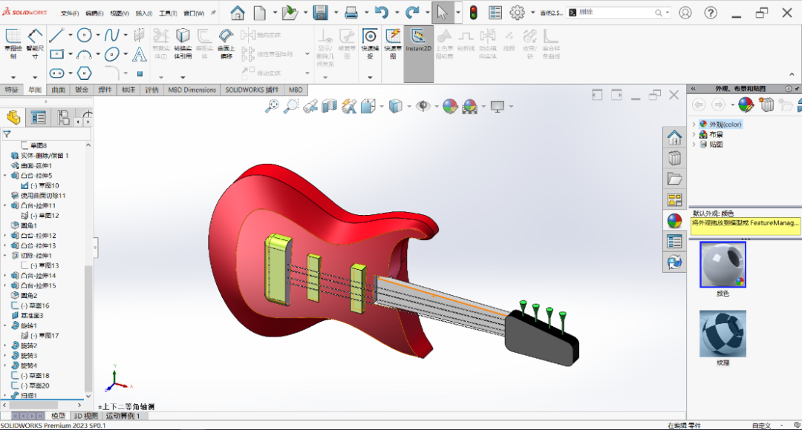This screenshot has height=430, width=802.
Task: Select the Polygon sketch tool
Action: click(85, 73)
